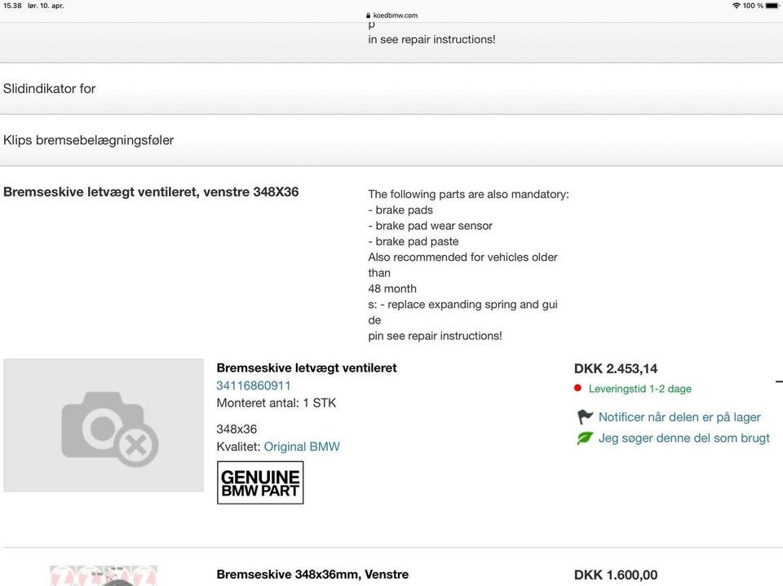
Task: Click Jeg søger denne del som brugt
Action: tap(683, 438)
